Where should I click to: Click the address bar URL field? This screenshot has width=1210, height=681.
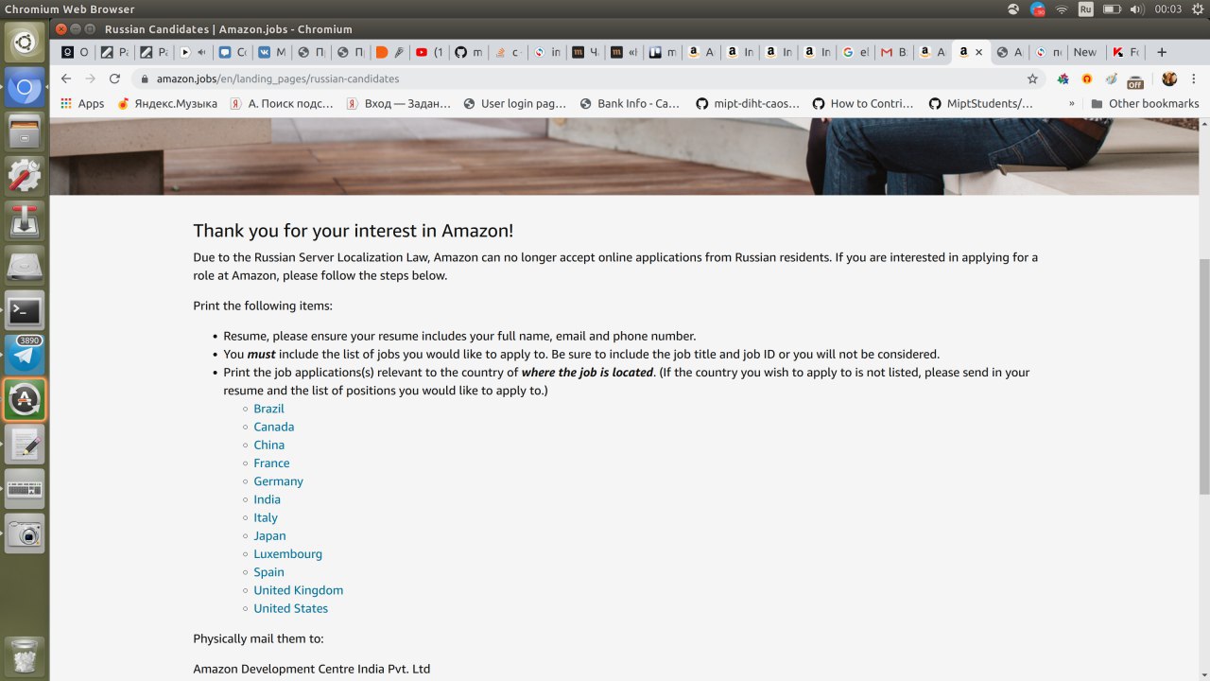point(586,79)
